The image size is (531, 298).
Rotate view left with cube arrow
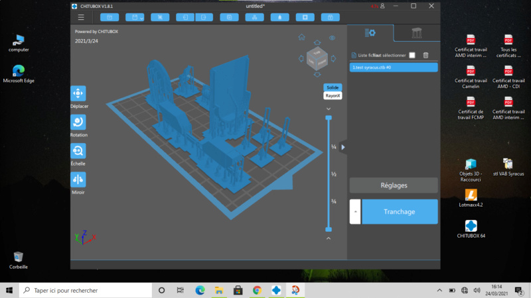(x=301, y=58)
